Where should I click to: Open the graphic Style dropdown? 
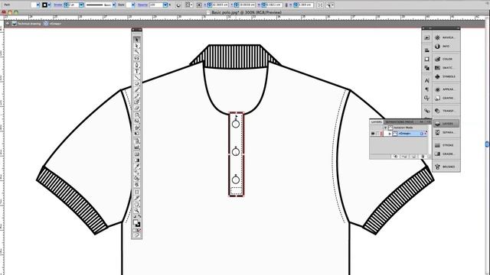pyautogui.click(x=132, y=5)
